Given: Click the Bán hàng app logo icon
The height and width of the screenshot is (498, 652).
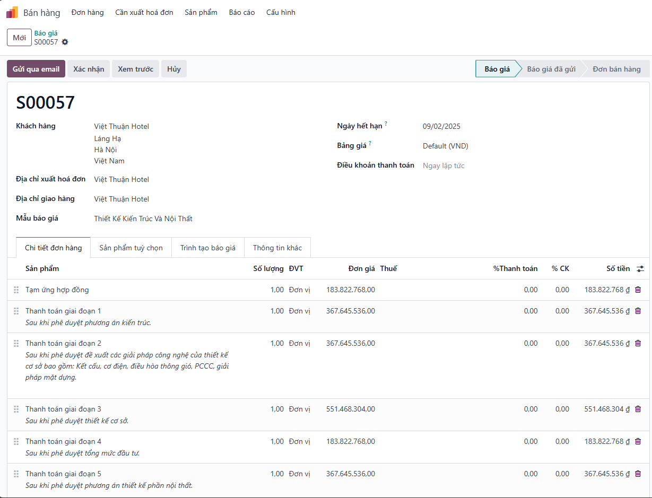Looking at the screenshot, I should tap(12, 12).
